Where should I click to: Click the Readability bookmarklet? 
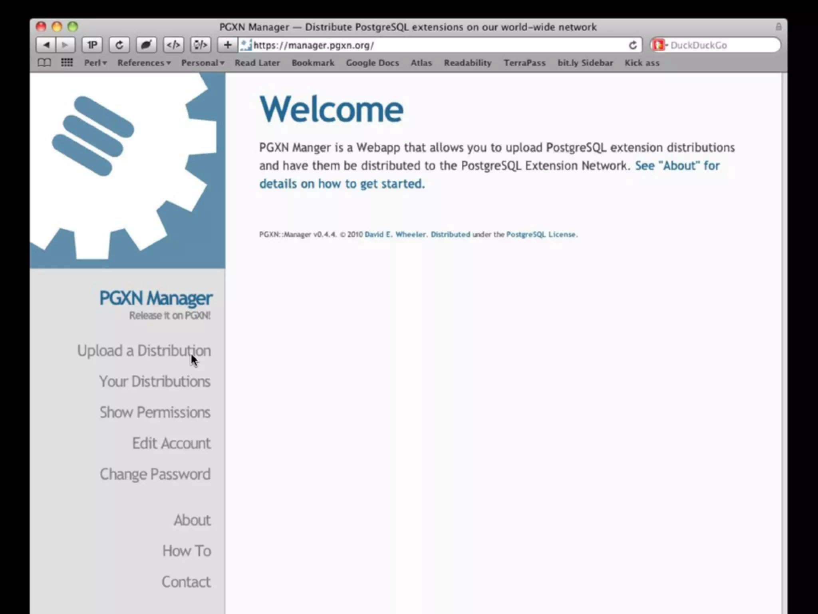(x=468, y=63)
